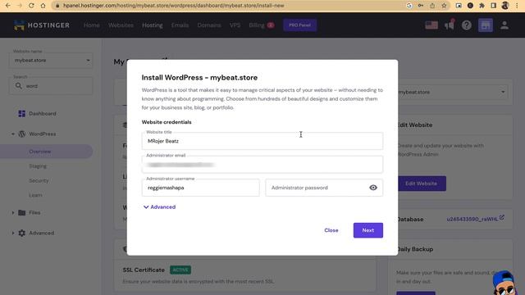The image size is (525, 295).
Task: Click Next in install dialog
Action: (368, 230)
